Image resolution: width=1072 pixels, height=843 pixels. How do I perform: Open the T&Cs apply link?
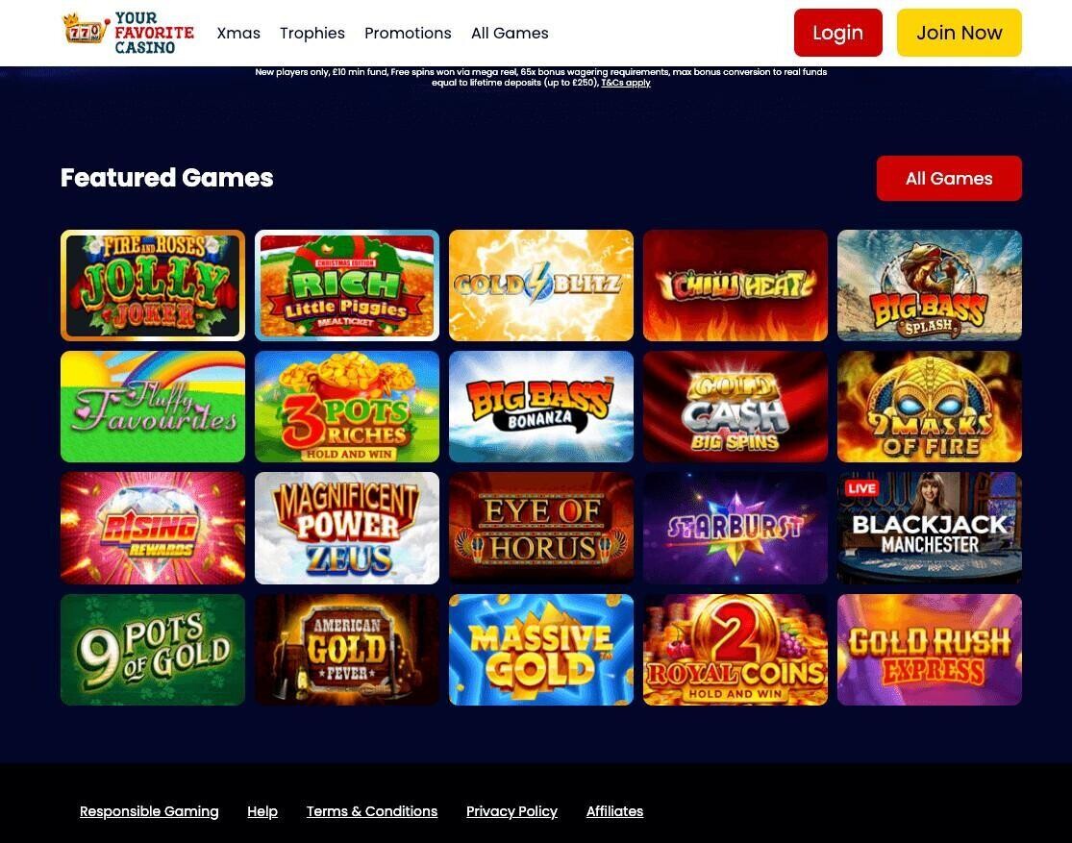coord(626,83)
